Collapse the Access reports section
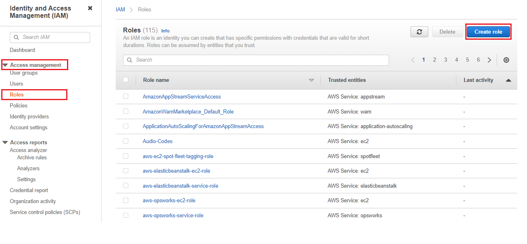 tap(5, 142)
